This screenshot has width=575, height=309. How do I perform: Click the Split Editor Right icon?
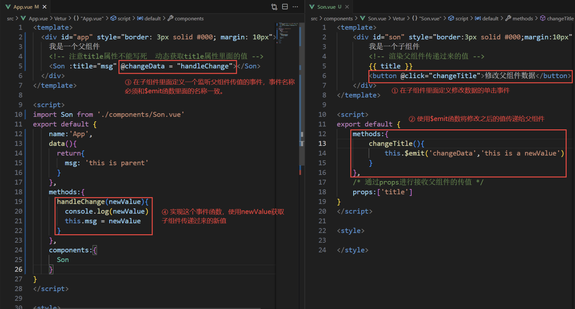click(285, 7)
